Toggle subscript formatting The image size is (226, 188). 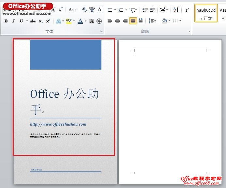tap(41, 21)
